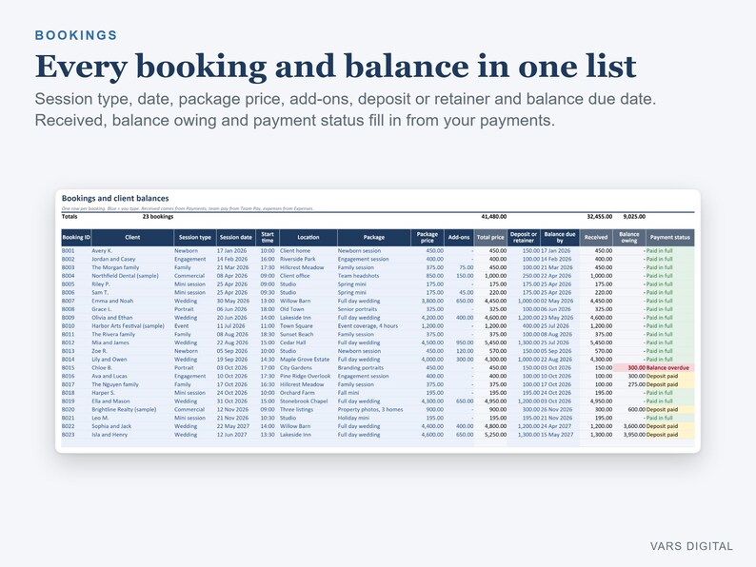Click the Booking ID column header
756x567 pixels.
click(x=76, y=238)
